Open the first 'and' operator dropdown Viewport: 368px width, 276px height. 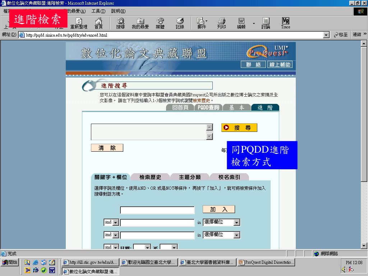111,222
